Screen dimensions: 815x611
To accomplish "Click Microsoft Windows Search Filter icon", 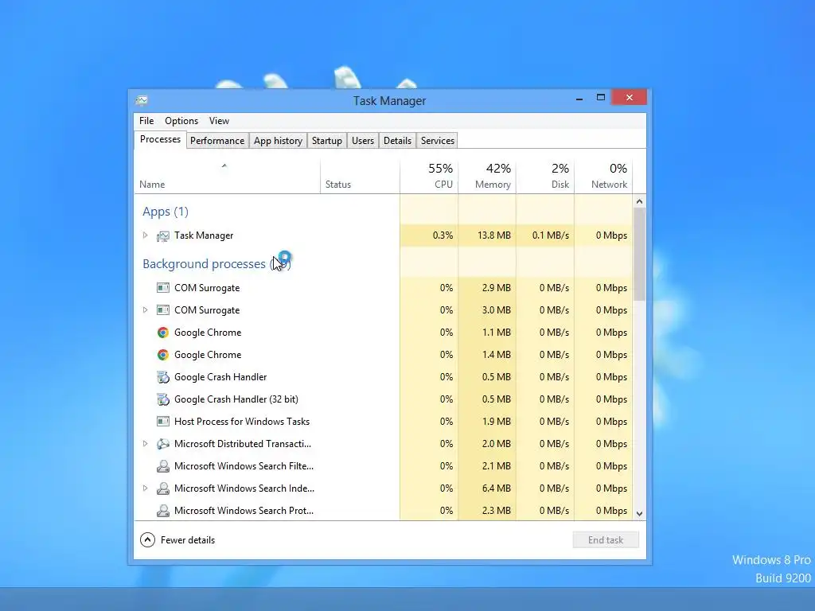I will pos(162,466).
